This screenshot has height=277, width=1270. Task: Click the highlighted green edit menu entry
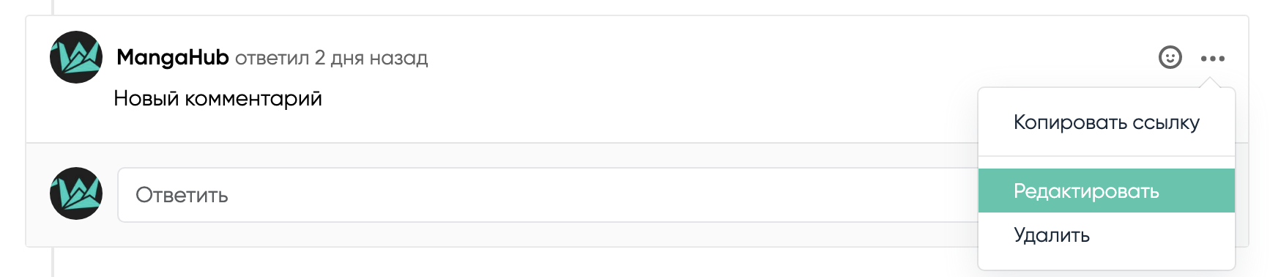coord(1106,191)
